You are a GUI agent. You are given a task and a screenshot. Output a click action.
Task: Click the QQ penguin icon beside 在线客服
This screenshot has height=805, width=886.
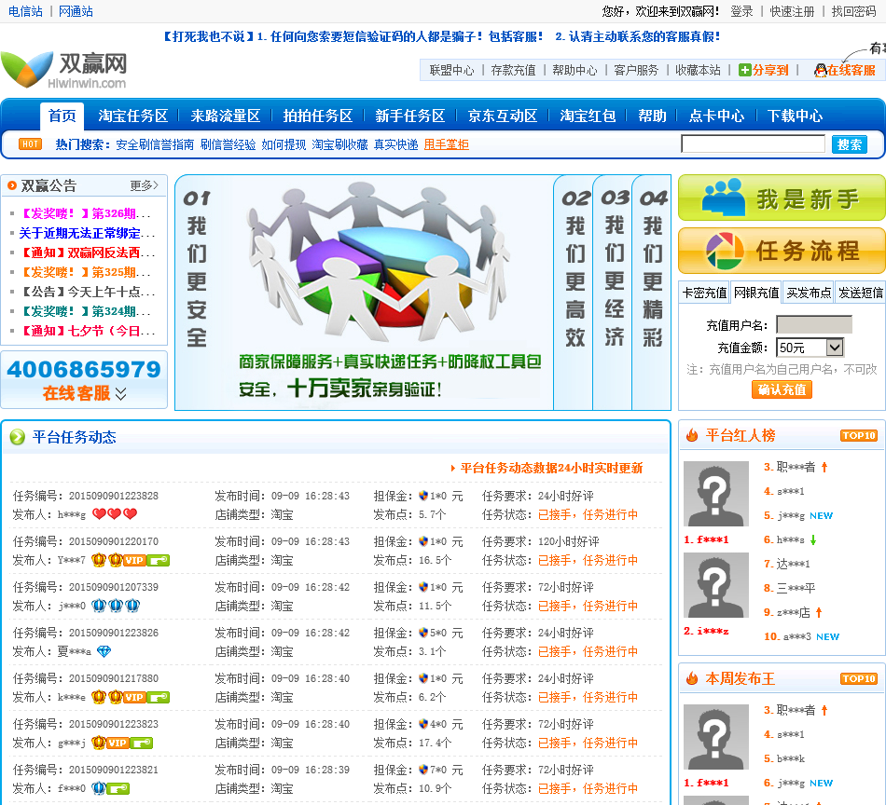(x=820, y=70)
